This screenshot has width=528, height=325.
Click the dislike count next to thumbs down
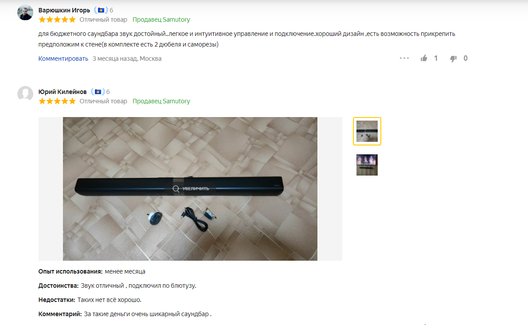click(x=465, y=59)
